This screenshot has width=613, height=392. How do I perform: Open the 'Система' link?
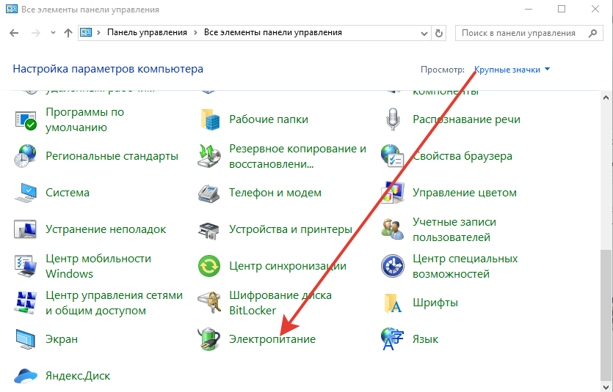[68, 192]
